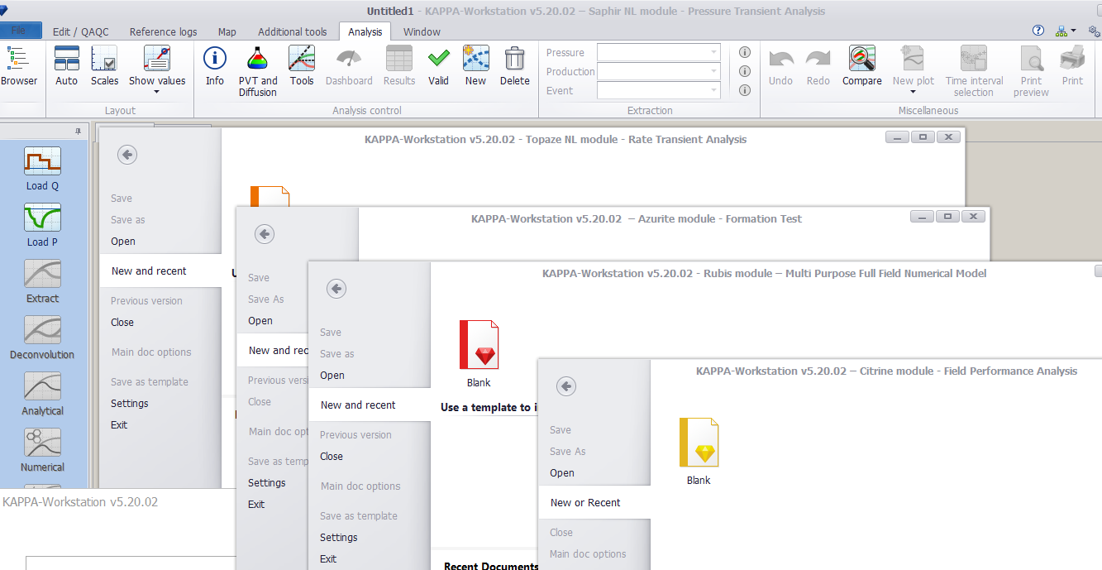Expand the Show values dropdown arrow
This screenshot has height=570, width=1102.
click(x=157, y=92)
